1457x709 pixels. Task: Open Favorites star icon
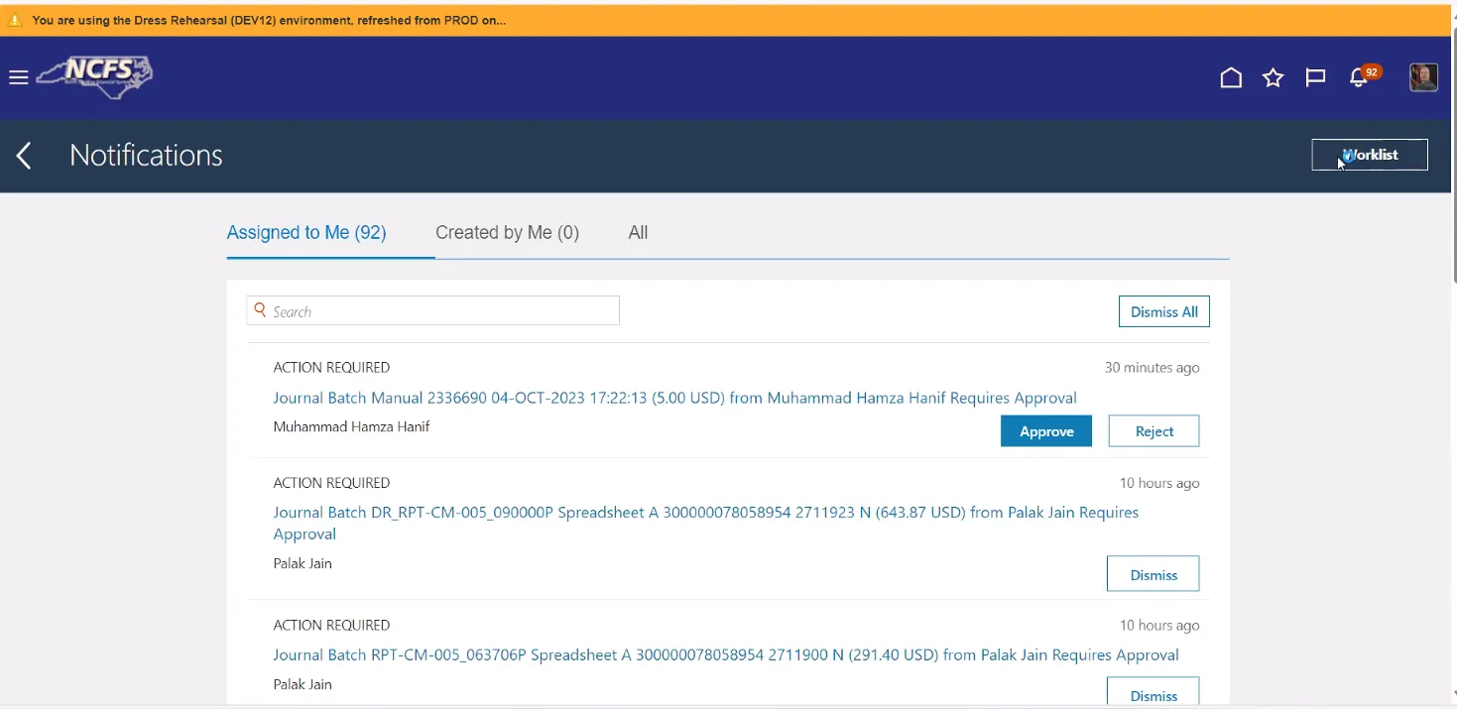tap(1274, 77)
